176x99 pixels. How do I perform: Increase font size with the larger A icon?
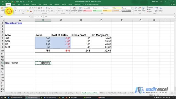click(x=30, y=8)
